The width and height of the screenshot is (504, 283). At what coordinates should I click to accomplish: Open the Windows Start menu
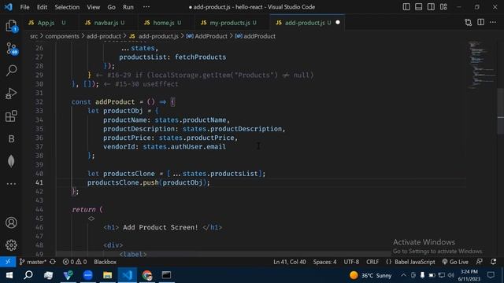point(9,275)
